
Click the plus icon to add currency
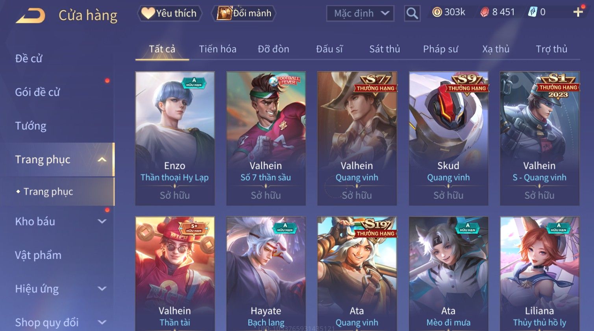pos(578,12)
